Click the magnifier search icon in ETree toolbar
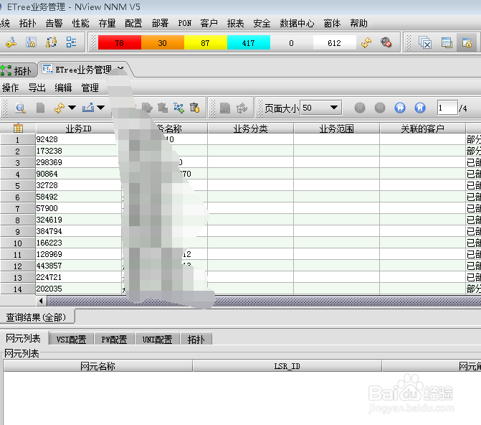The image size is (481, 425). point(20,108)
